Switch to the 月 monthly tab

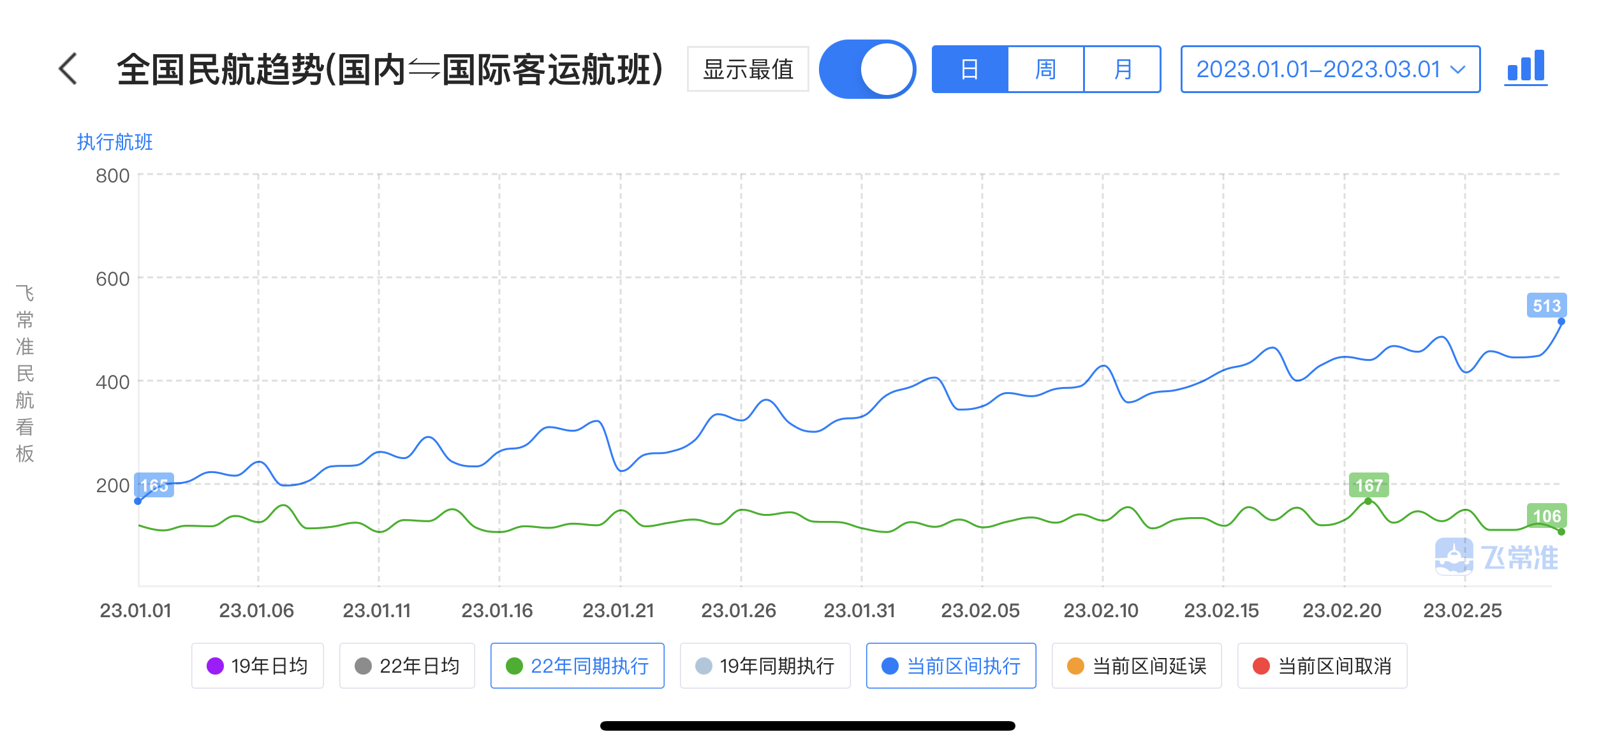pos(1122,69)
